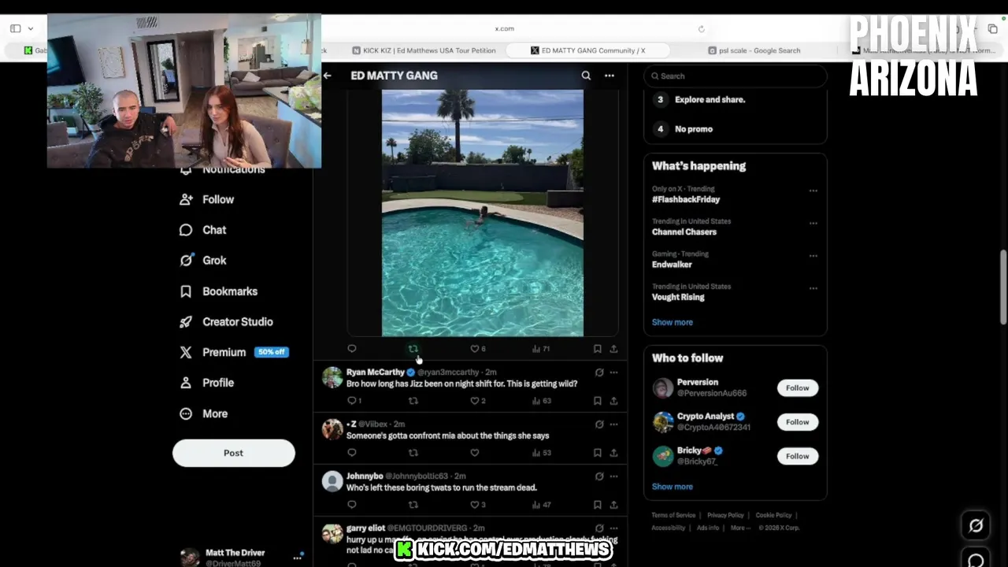Screen dimensions: 1008x567
Task: Go back using the ED MATTY GANG arrow
Action: (327, 76)
